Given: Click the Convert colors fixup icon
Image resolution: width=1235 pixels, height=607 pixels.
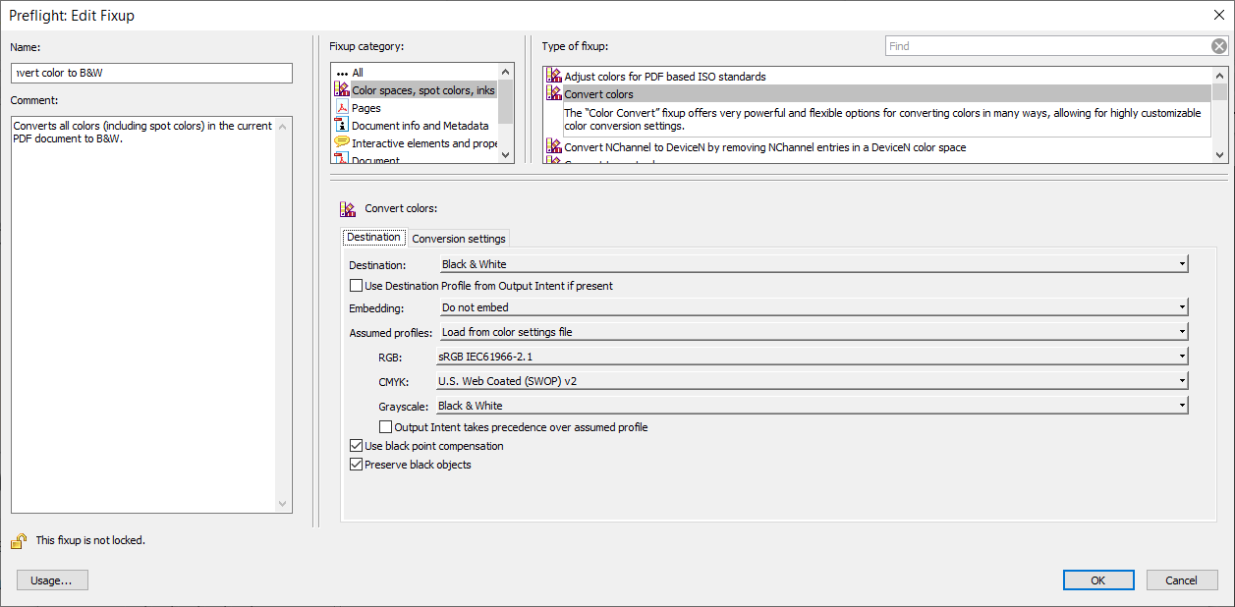Looking at the screenshot, I should coord(554,94).
